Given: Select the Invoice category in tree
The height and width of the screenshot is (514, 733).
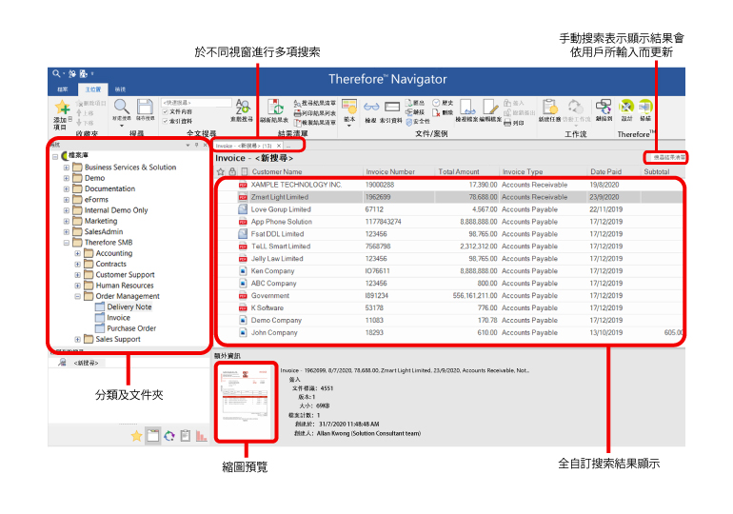Looking at the screenshot, I should [118, 318].
